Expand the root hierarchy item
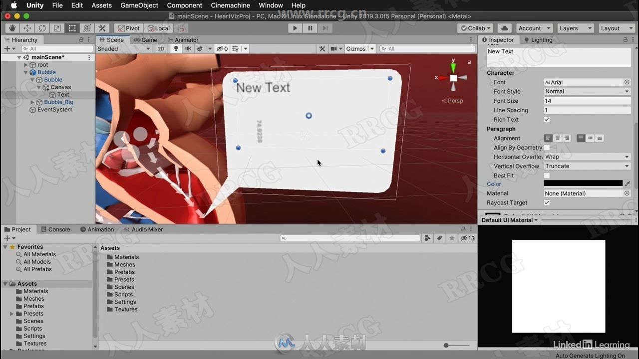The image size is (639, 359). pos(26,65)
